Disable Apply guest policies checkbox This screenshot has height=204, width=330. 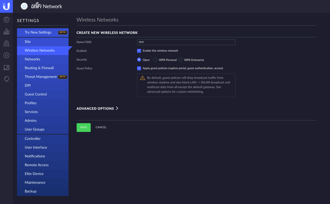[x=139, y=68]
